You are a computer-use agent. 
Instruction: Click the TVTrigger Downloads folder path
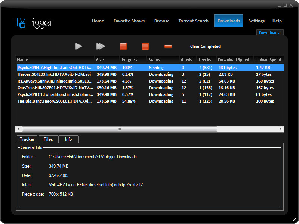click(93, 157)
